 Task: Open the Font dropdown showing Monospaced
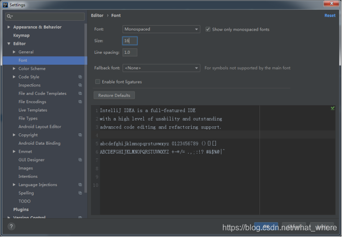[x=161, y=29]
